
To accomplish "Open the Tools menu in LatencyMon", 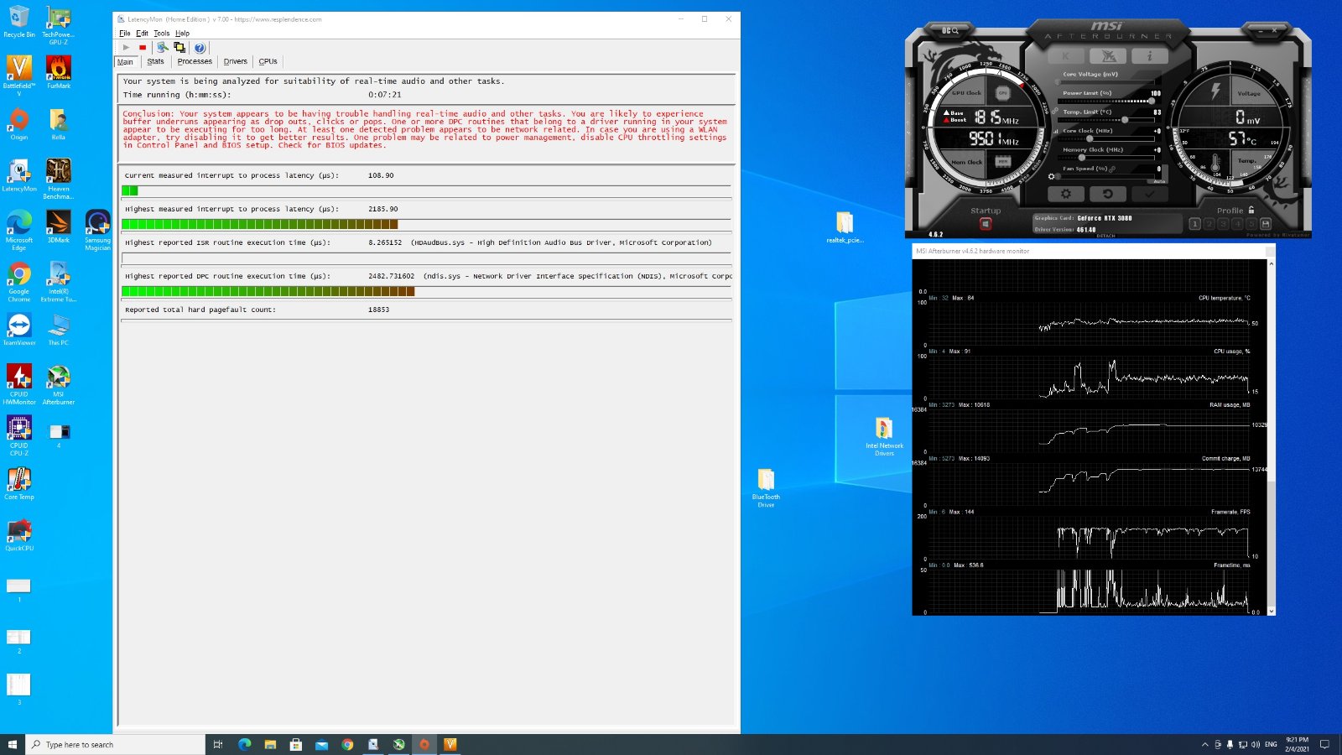I will tap(162, 34).
